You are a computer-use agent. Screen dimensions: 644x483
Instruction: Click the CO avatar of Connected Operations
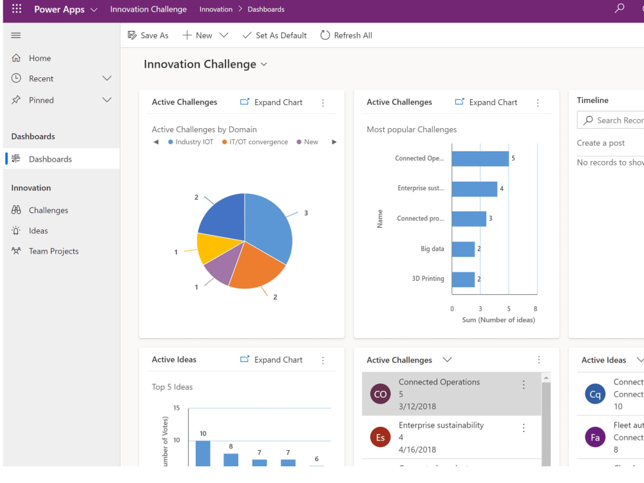tap(381, 394)
